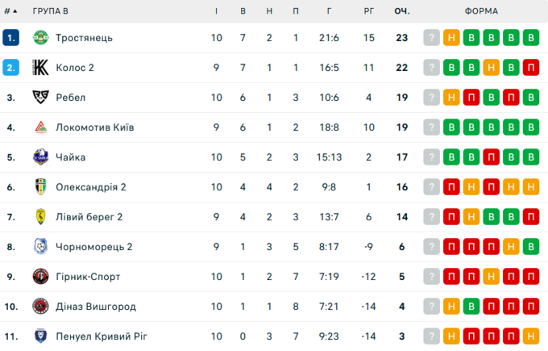Click the Колос 2 club crest

coord(40,68)
